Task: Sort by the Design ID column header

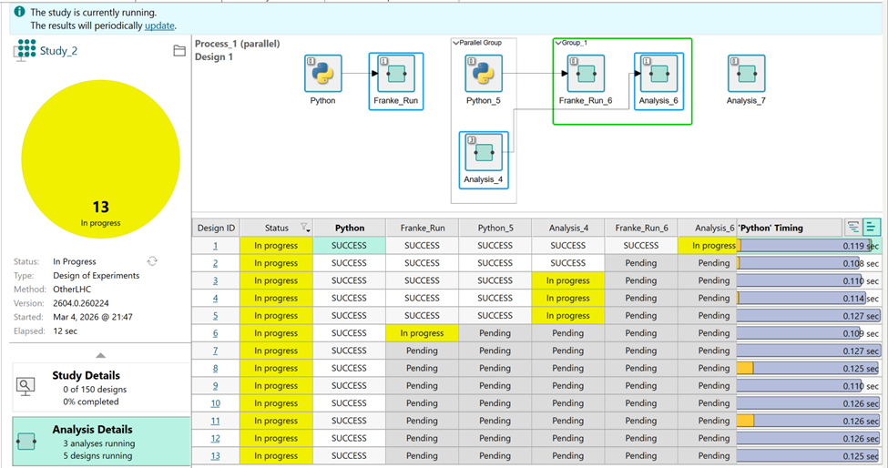Action: pyautogui.click(x=216, y=228)
